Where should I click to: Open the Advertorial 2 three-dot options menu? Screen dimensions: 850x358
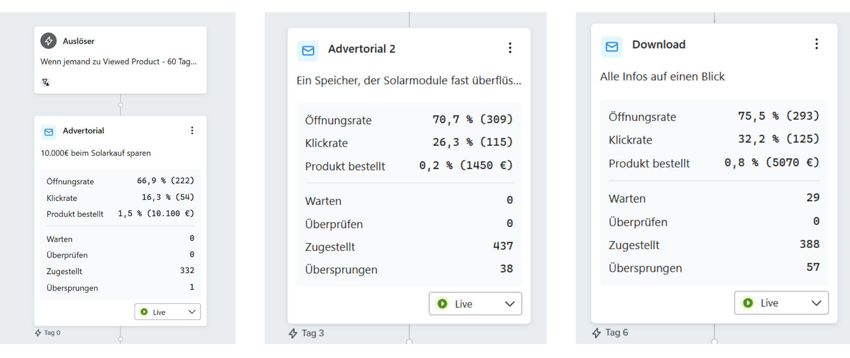pyautogui.click(x=510, y=48)
